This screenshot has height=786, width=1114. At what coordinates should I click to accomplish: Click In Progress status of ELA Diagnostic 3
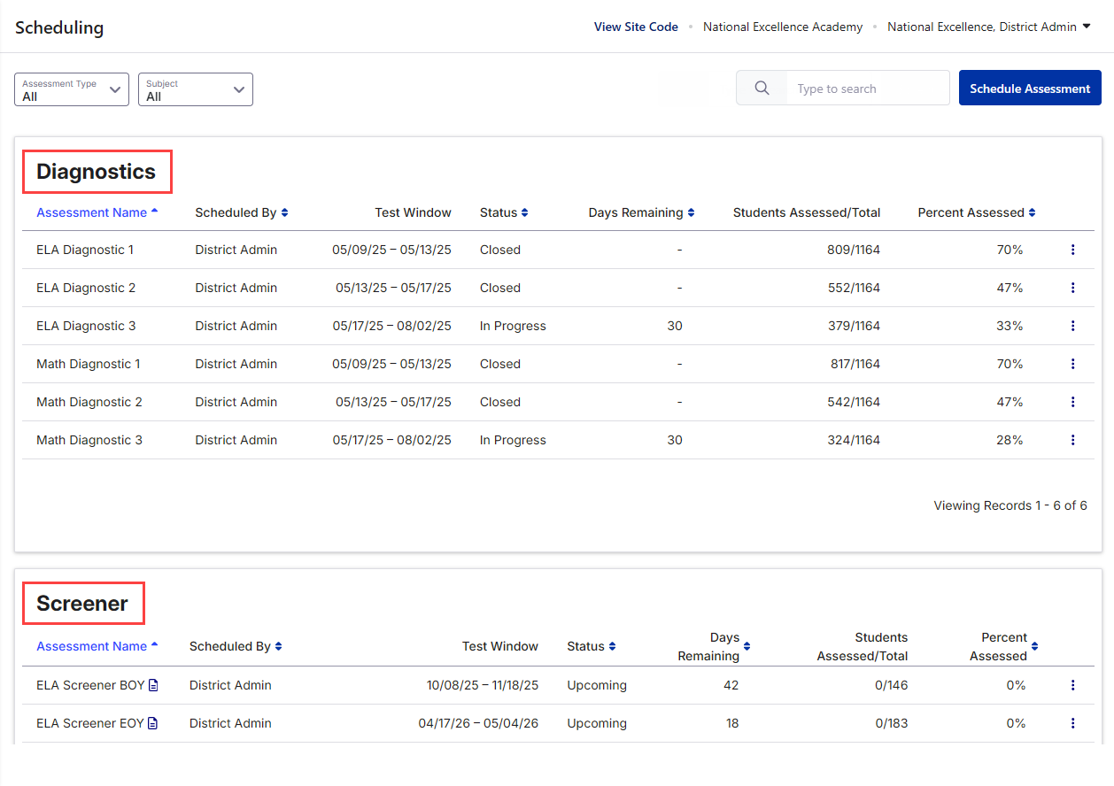[x=513, y=326]
